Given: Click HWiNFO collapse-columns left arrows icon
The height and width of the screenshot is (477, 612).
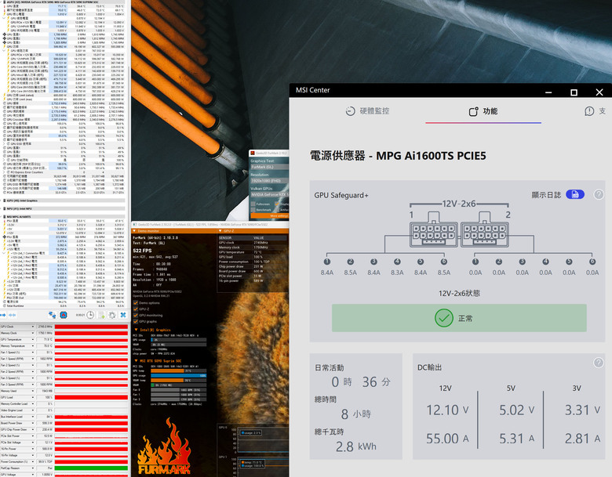Looking at the screenshot, I should point(12,315).
